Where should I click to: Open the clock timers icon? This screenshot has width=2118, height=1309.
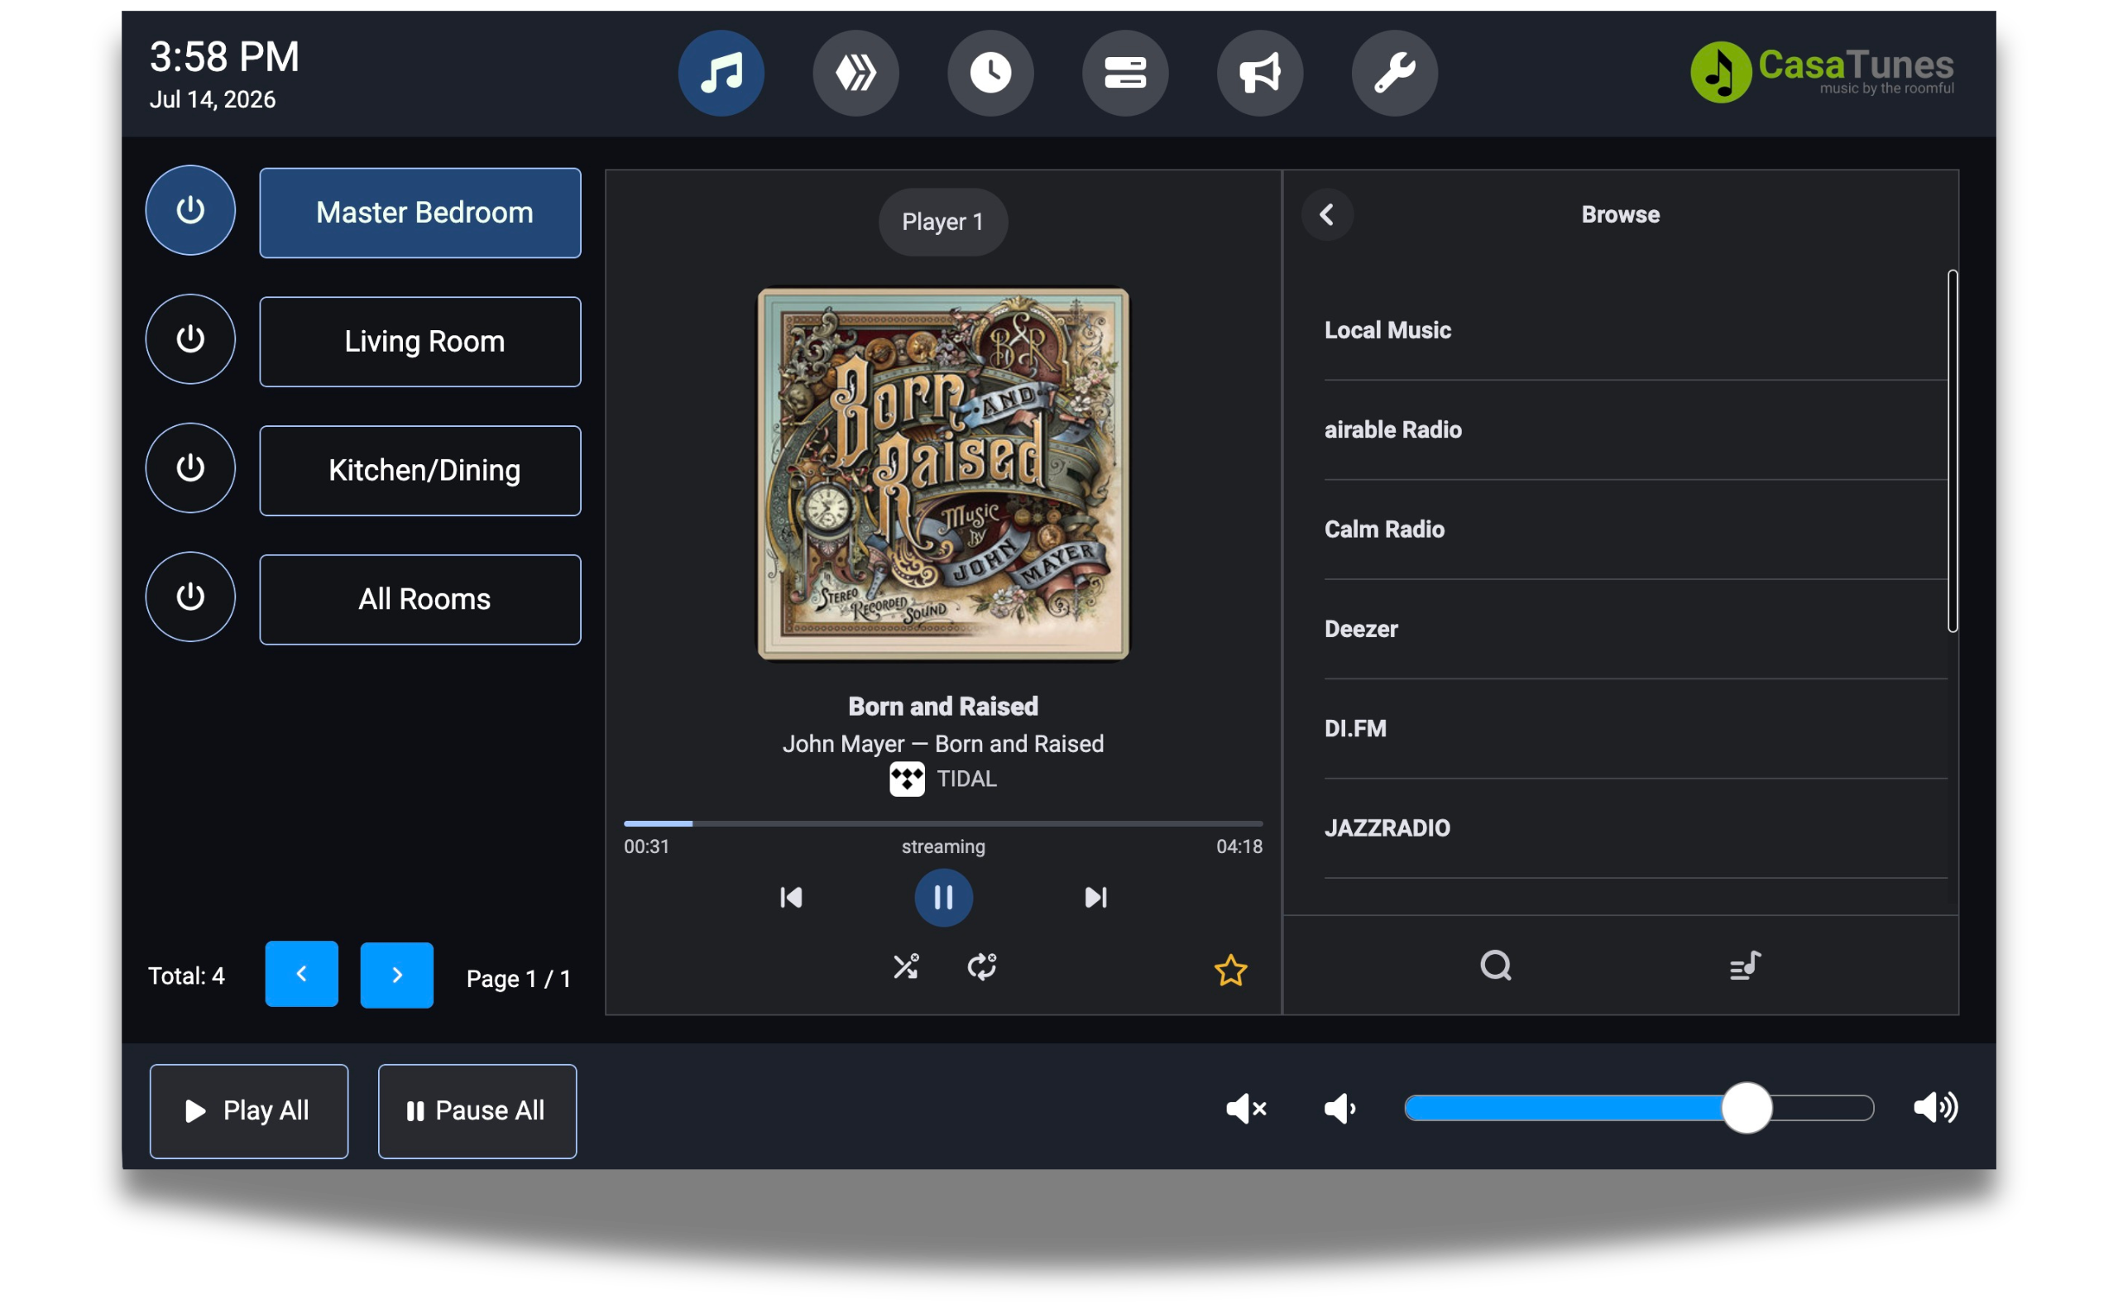pyautogui.click(x=990, y=74)
